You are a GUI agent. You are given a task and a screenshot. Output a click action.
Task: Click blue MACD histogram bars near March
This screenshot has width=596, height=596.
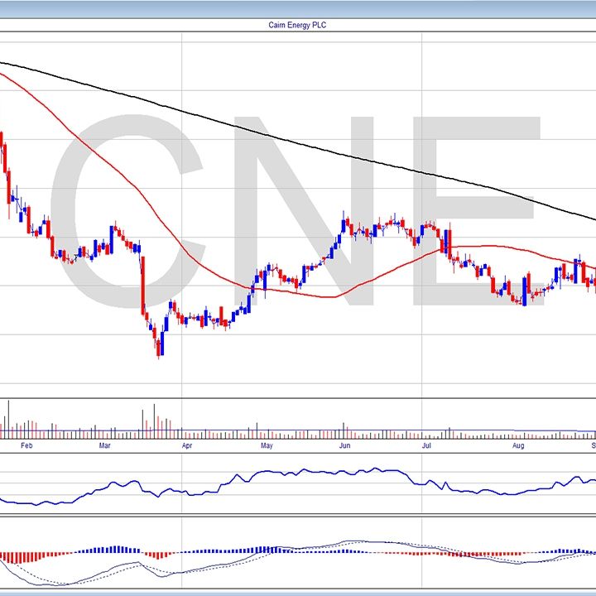pos(116,549)
